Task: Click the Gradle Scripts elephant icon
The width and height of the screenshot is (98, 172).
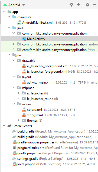Action: click(x=9, y=126)
